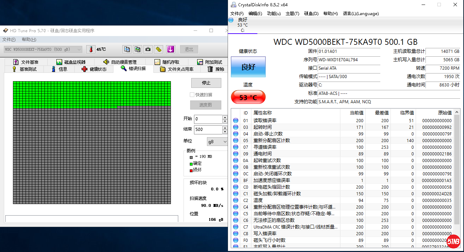Switch to the 健康状态 tab in HD Tune
Viewport: 464px width, 252px height.
point(94,69)
